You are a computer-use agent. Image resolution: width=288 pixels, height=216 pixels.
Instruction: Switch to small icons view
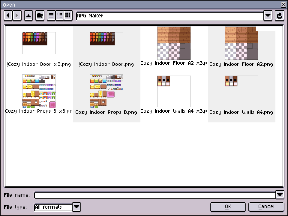click(60, 16)
